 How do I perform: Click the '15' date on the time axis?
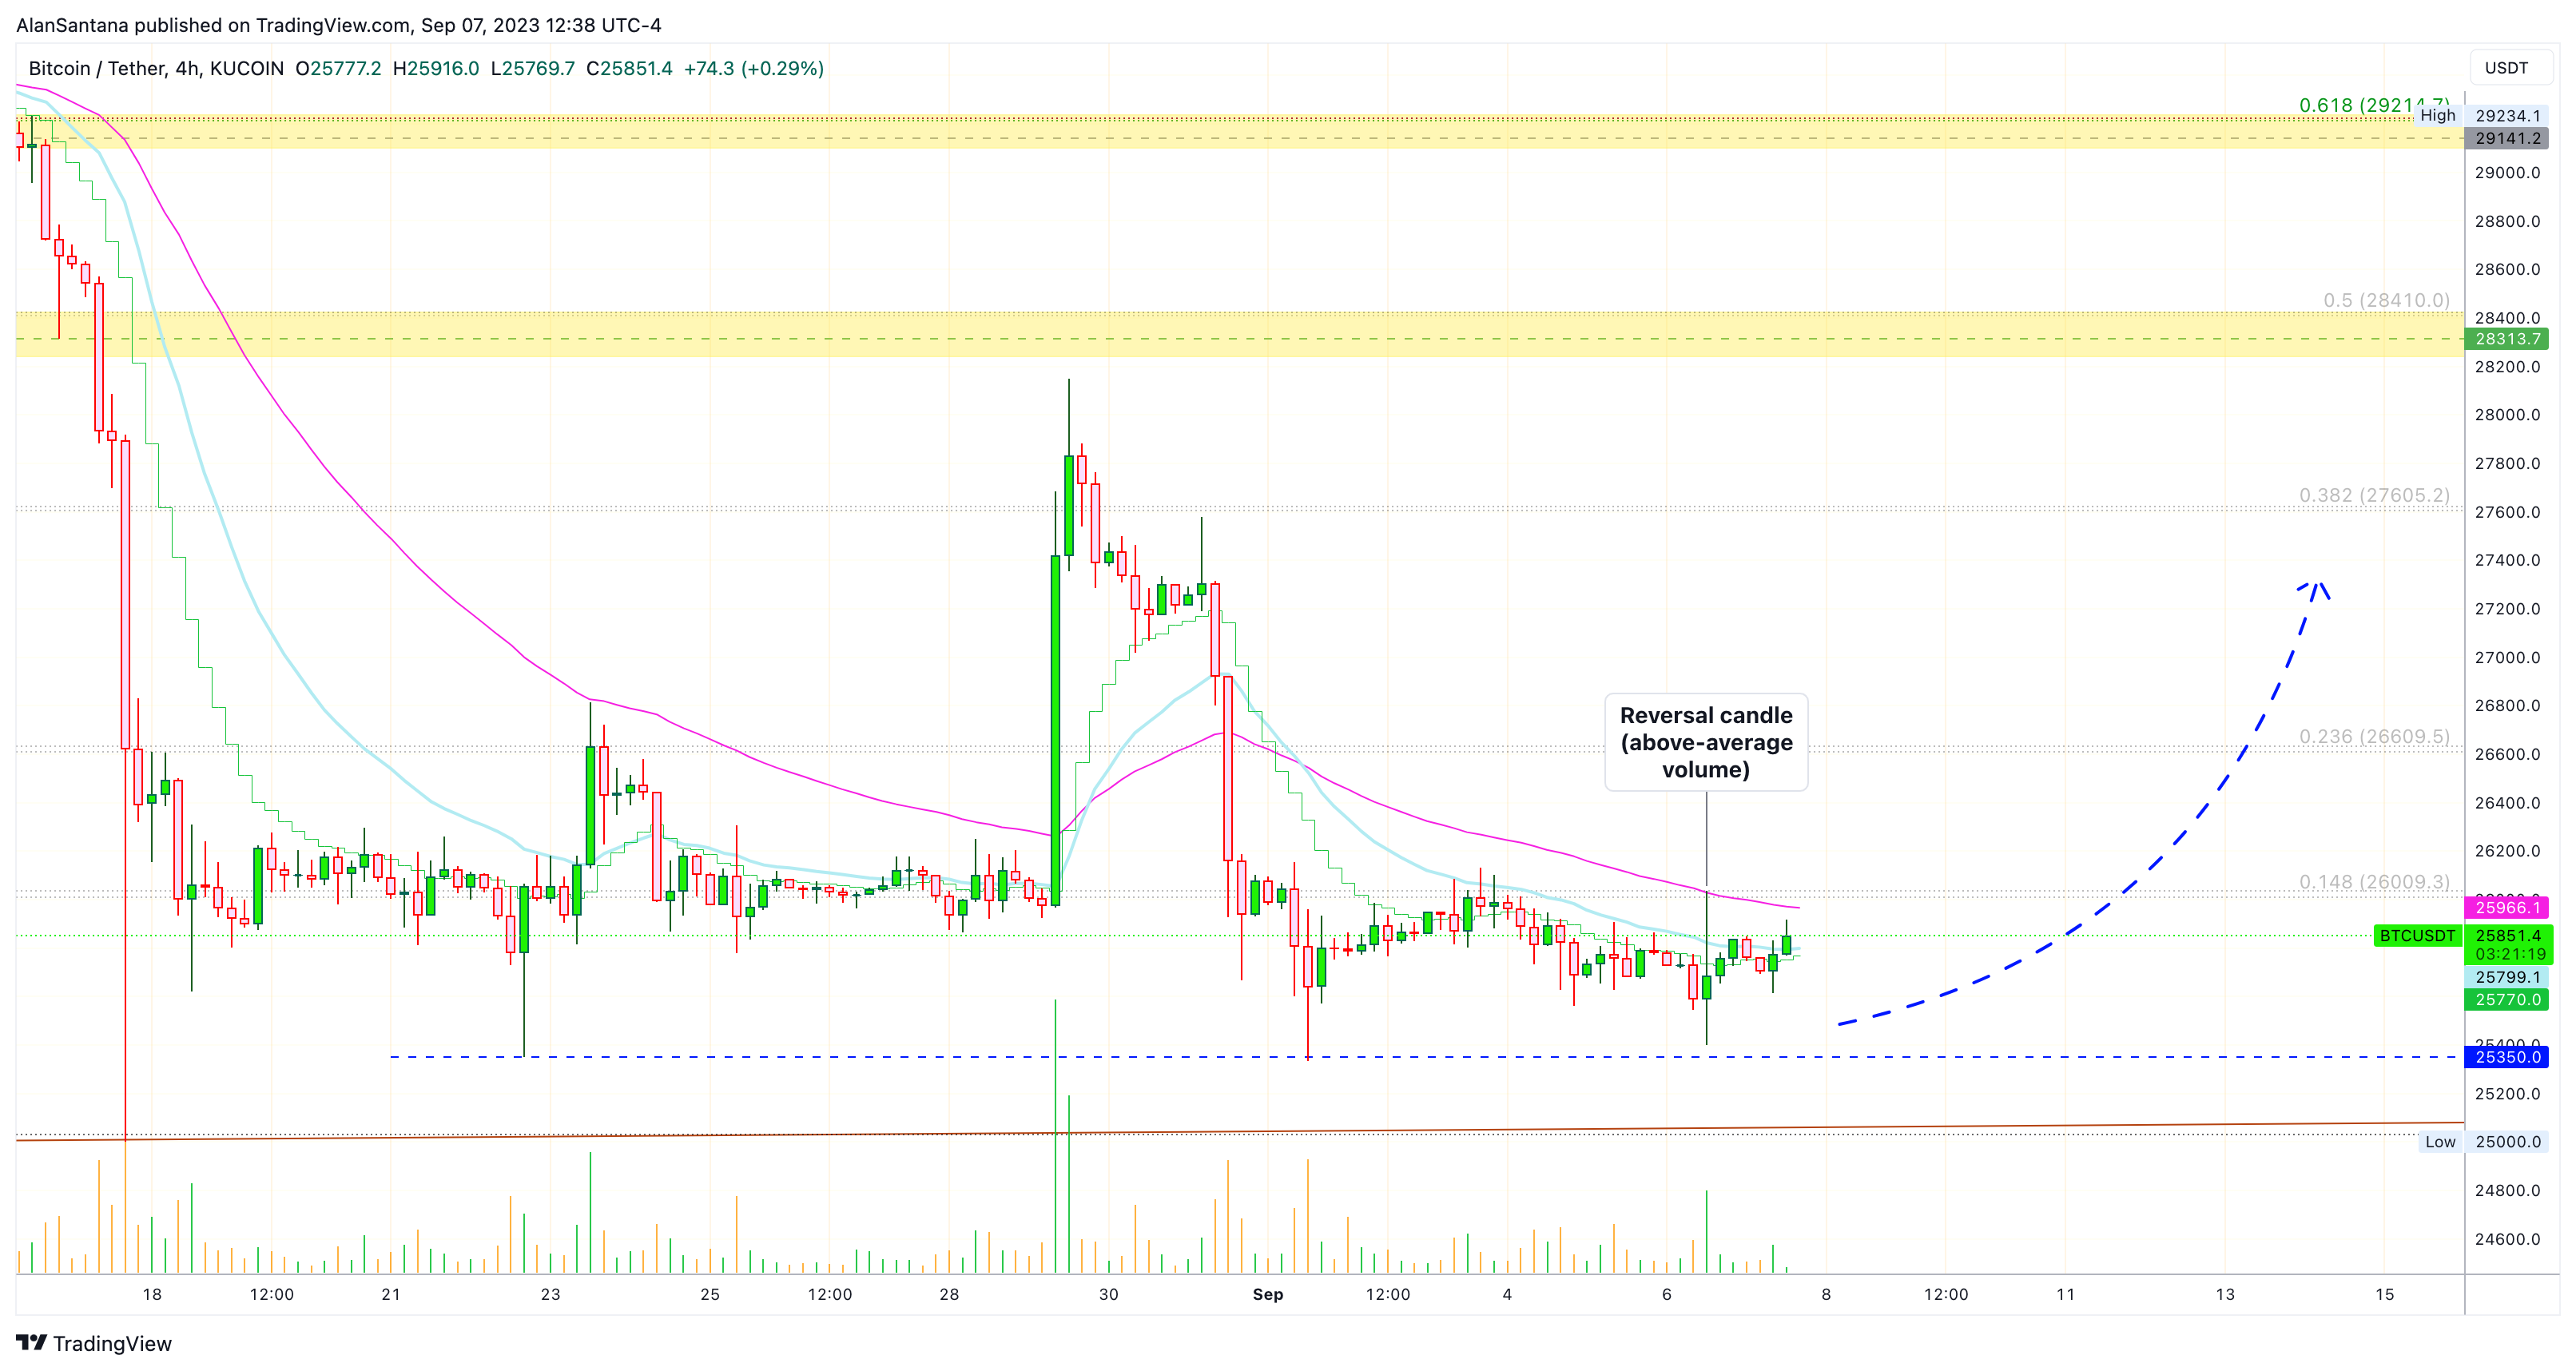(2384, 1294)
